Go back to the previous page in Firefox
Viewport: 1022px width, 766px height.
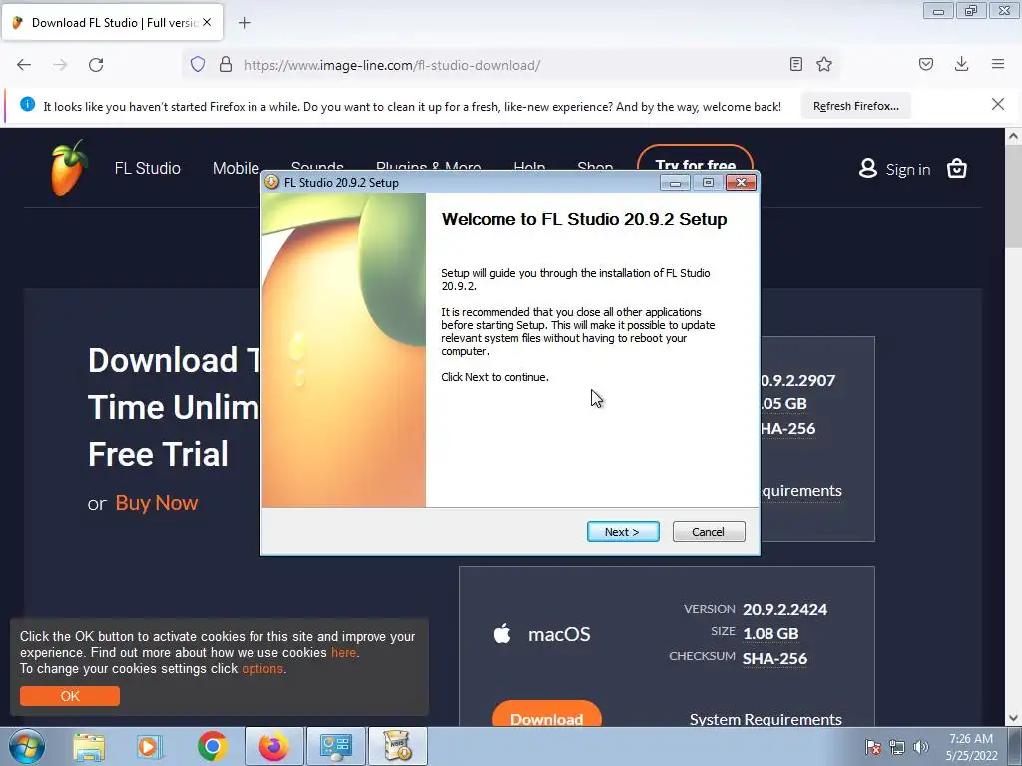(24, 65)
